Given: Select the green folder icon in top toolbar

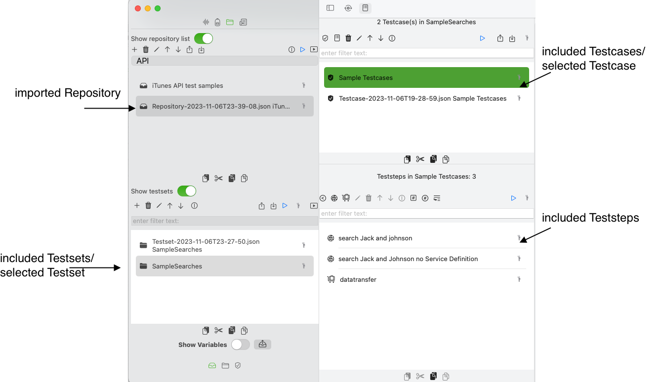Looking at the screenshot, I should (x=230, y=22).
